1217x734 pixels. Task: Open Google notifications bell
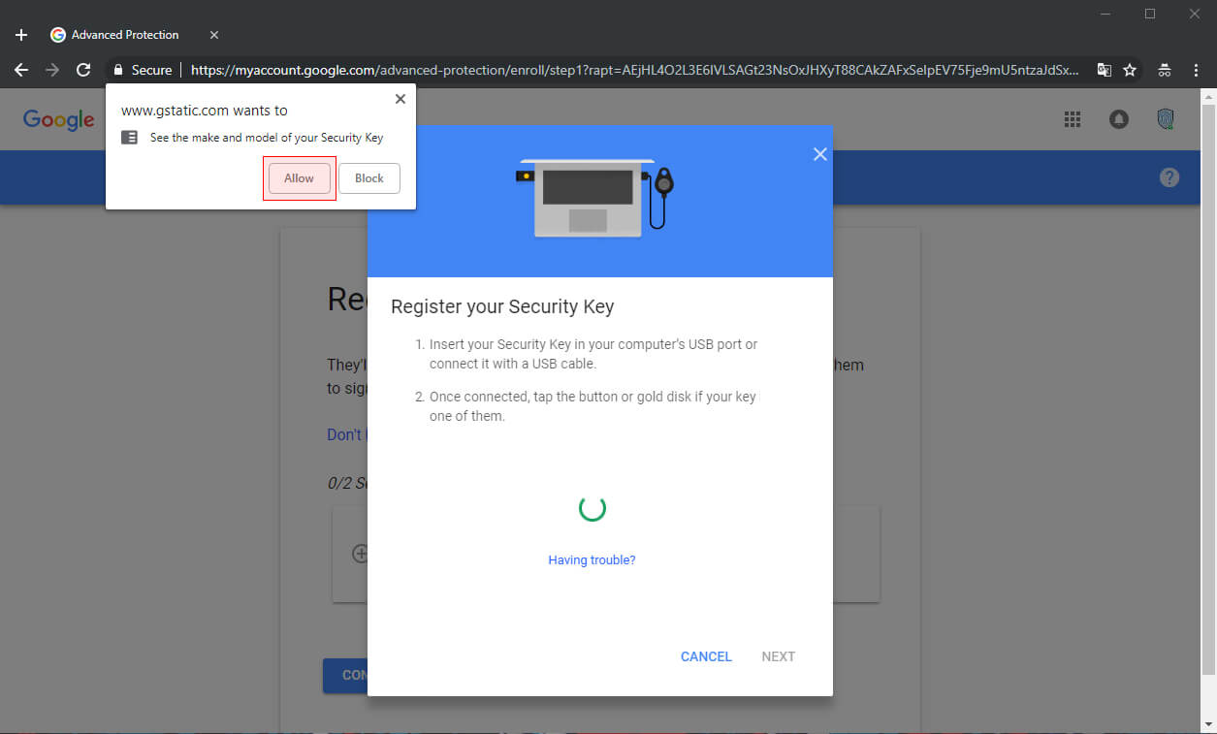pos(1119,119)
